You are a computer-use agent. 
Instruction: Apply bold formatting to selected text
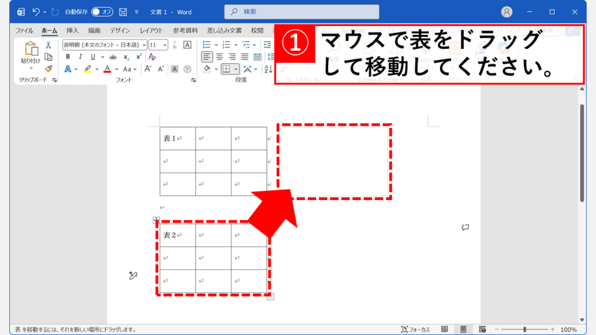[x=69, y=56]
